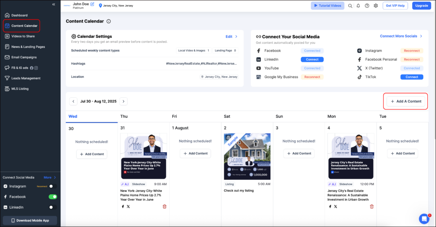436x227 pixels.
Task: Open Videos to Share in sidebar
Action: 23,36
